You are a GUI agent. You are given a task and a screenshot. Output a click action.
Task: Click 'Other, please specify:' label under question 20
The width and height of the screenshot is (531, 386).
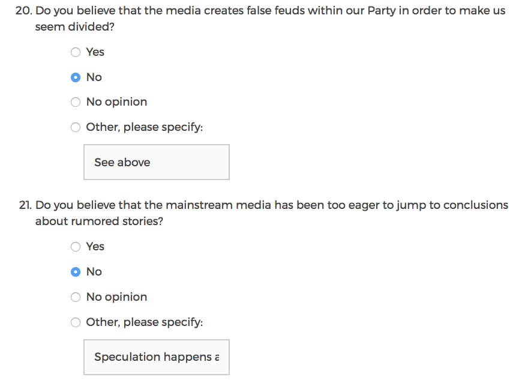144,127
